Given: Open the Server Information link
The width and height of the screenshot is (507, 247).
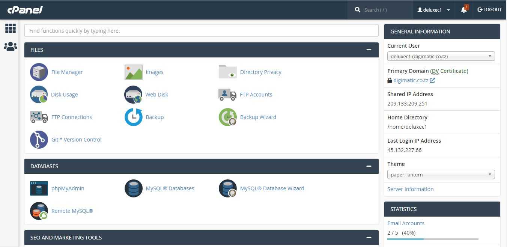Looking at the screenshot, I should click(x=411, y=189).
